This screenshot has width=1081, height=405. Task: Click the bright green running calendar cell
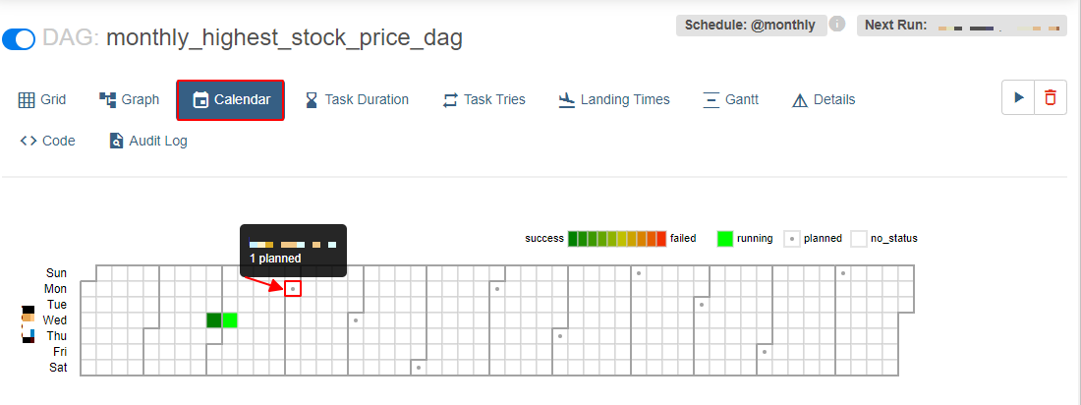(x=230, y=320)
